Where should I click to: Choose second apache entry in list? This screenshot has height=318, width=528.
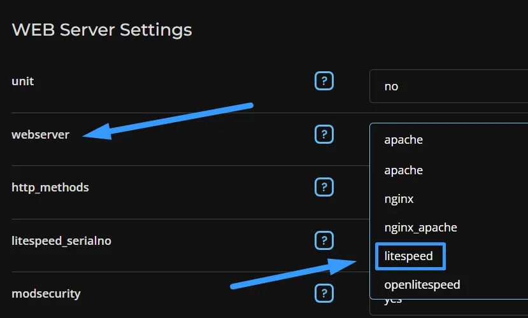403,170
